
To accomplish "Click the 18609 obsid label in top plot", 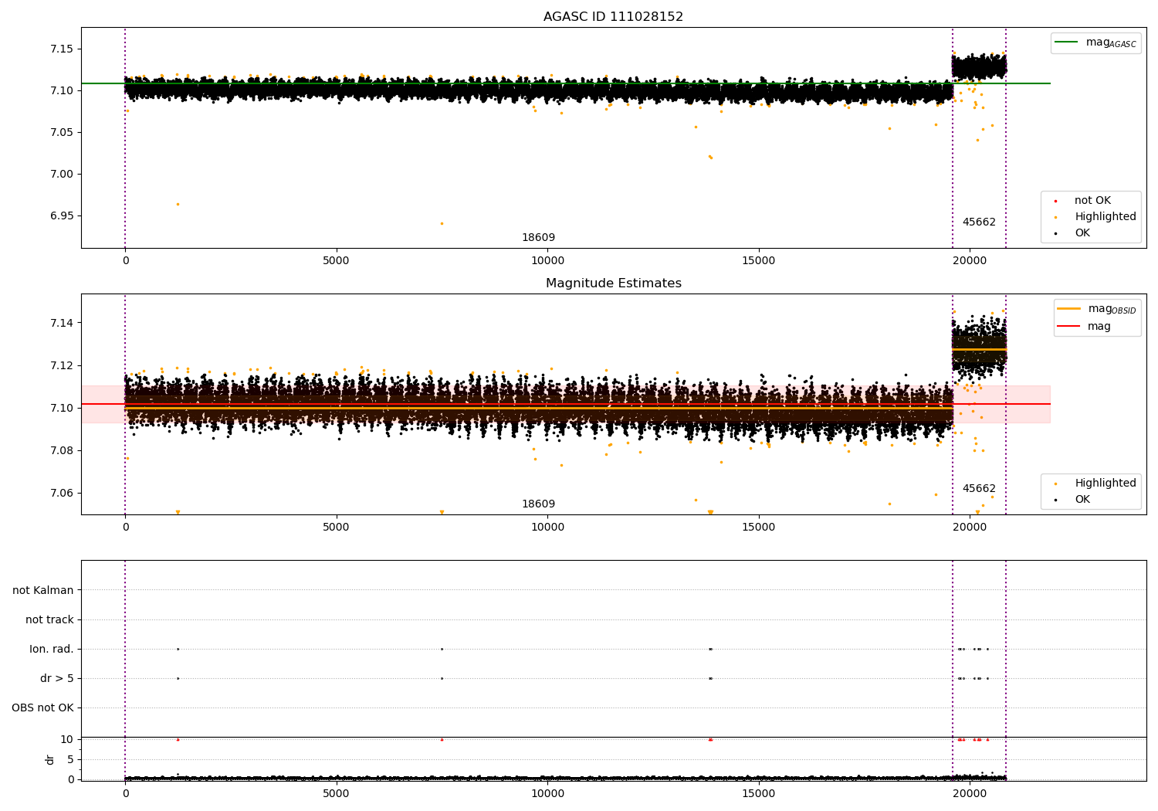I will 538,238.
